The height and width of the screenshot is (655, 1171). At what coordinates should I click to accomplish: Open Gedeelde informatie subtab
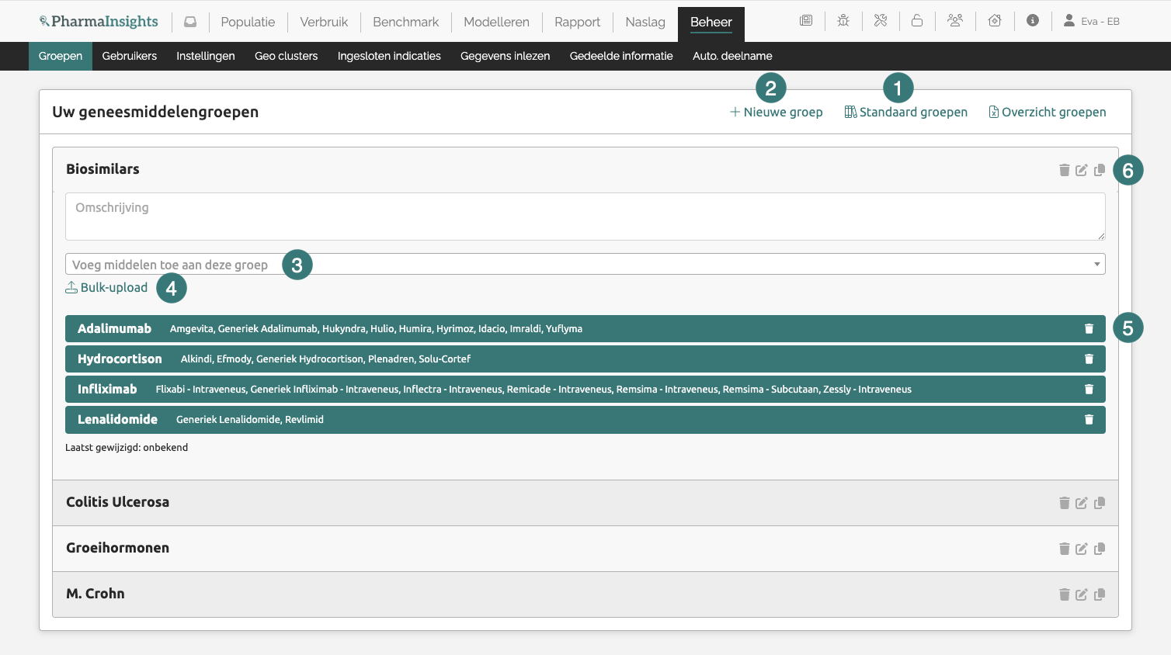(x=621, y=56)
